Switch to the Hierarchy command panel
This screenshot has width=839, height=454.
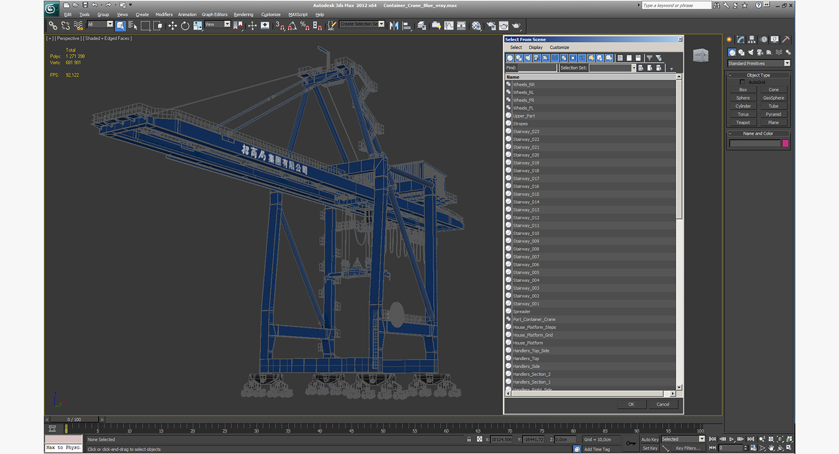(752, 40)
